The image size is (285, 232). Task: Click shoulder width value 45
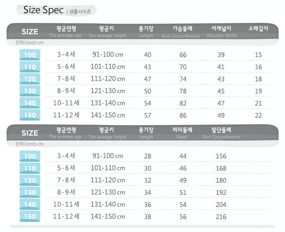221,91
